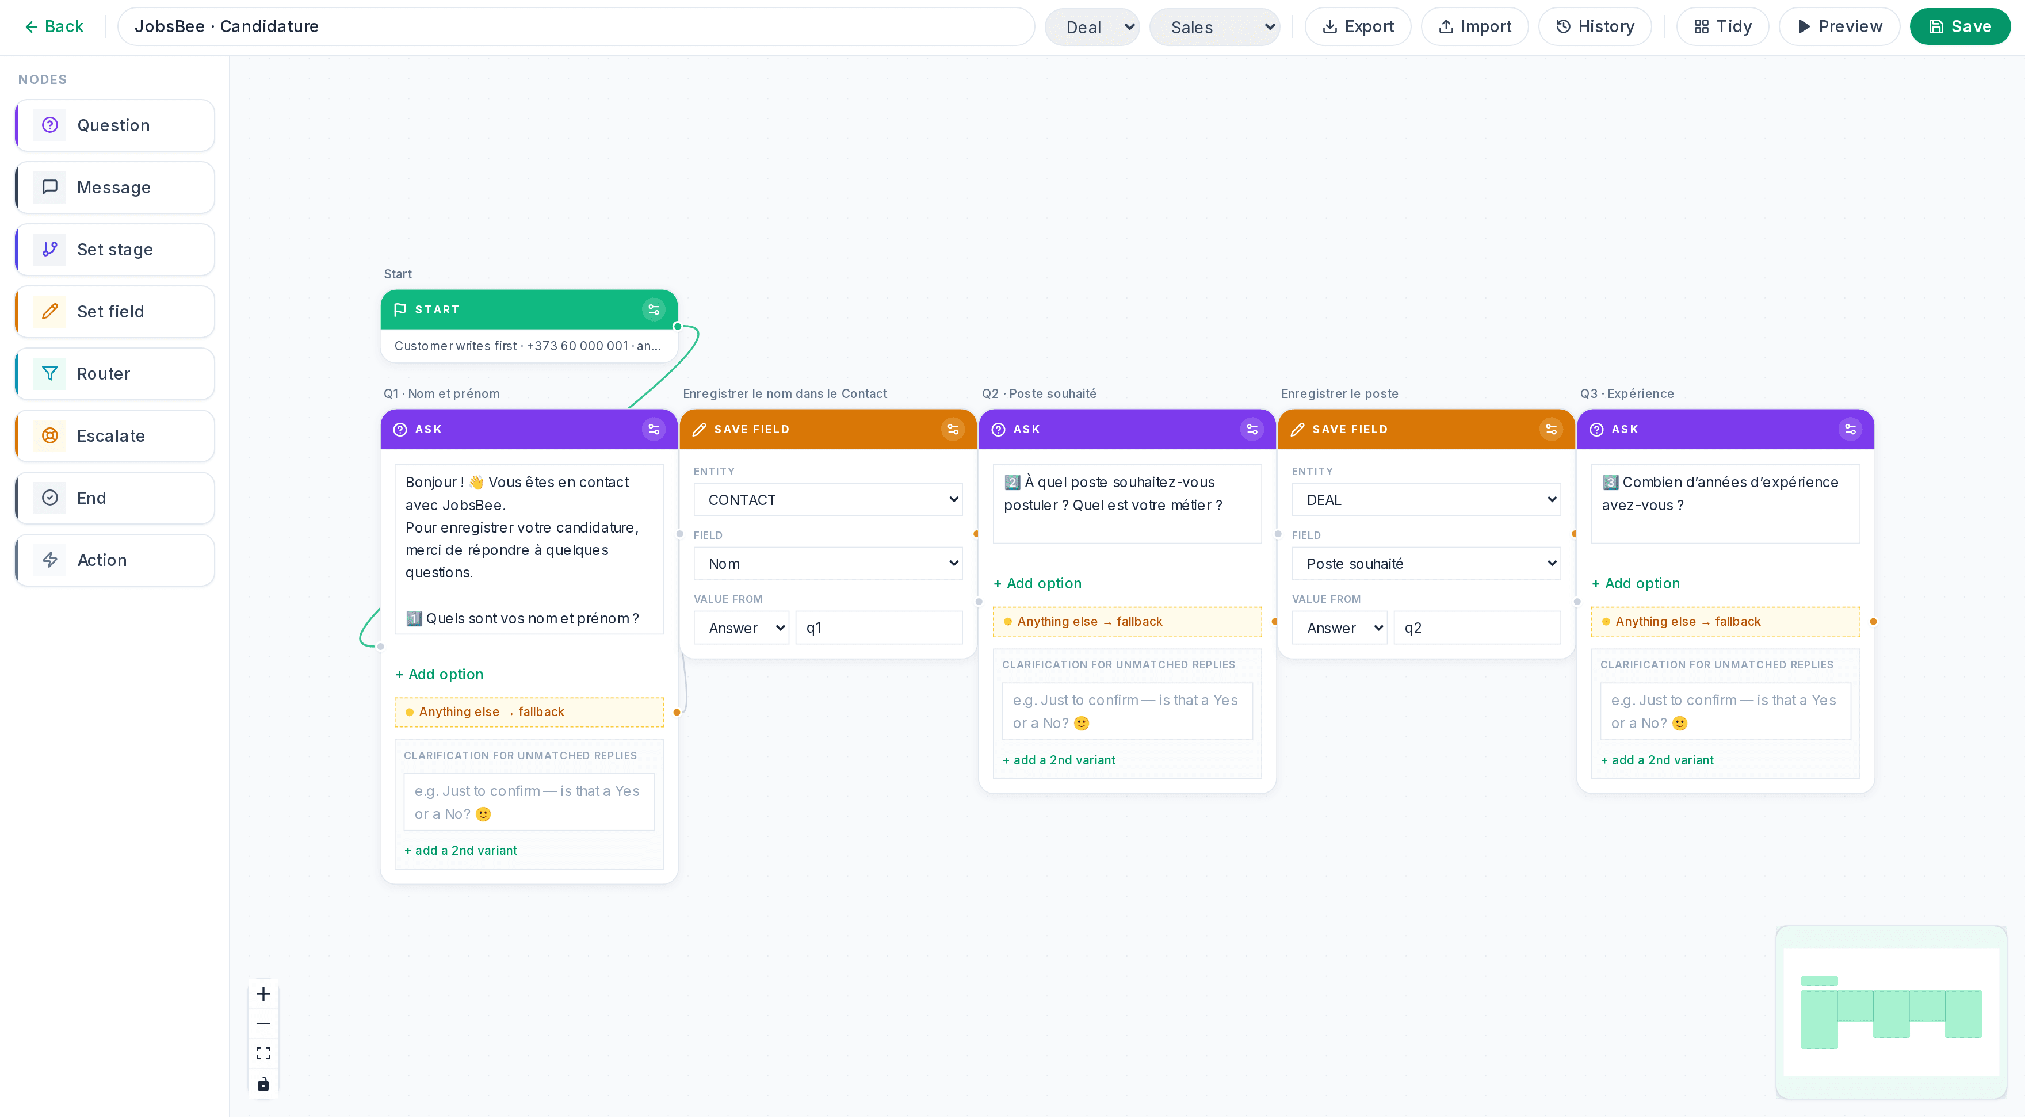Open the CONTACT entity dropdown
2025x1117 pixels.
point(828,500)
